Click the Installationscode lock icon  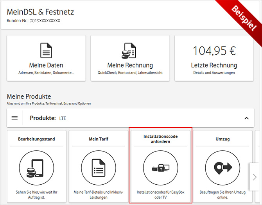(160, 168)
